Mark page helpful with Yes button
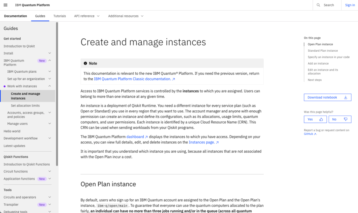The image size is (358, 213). coord(315,119)
